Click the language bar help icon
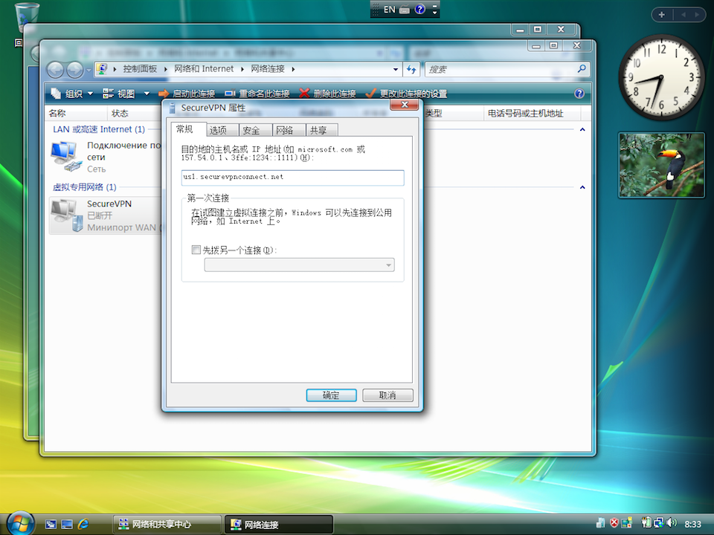Image resolution: width=714 pixels, height=535 pixels. coord(419,9)
